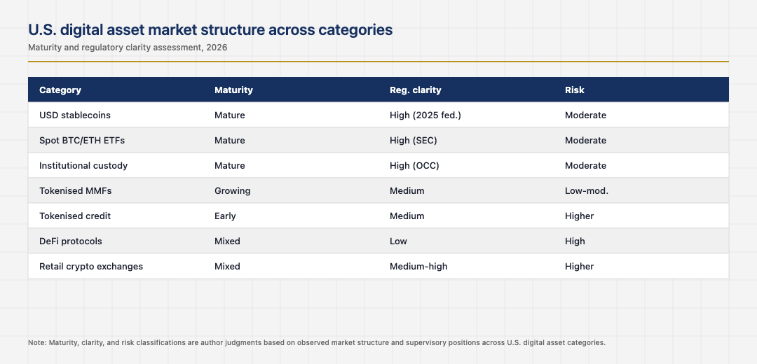Select 'Mature' in the USD stablecoins row
The width and height of the screenshot is (757, 364).
click(x=229, y=115)
